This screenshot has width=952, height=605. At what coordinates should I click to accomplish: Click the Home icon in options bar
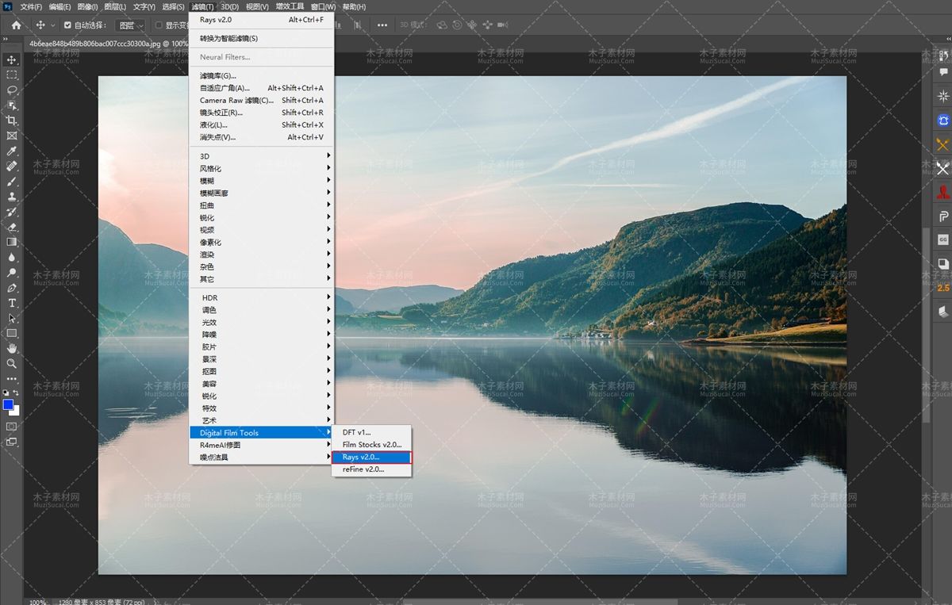16,25
